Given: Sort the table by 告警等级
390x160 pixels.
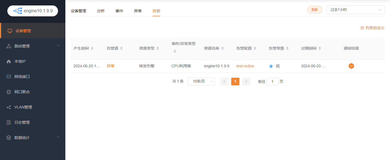Looking at the screenshot, I should (287, 49).
